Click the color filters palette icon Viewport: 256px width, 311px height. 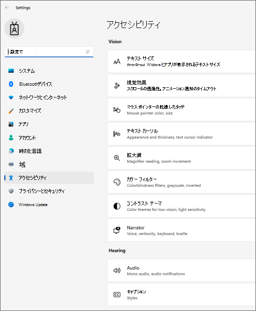point(117,182)
